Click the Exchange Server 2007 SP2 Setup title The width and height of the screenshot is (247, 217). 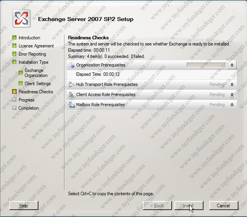(x=86, y=19)
